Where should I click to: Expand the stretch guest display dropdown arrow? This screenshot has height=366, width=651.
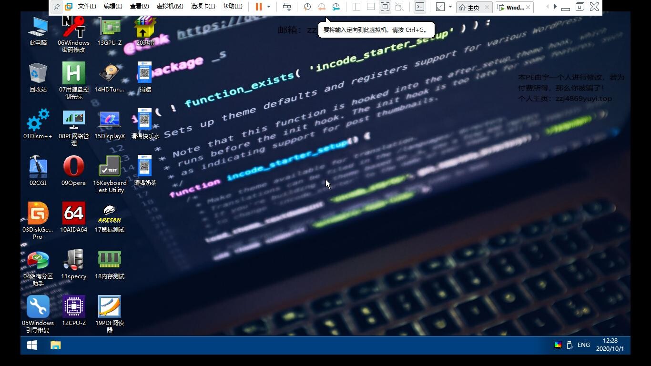click(x=450, y=7)
